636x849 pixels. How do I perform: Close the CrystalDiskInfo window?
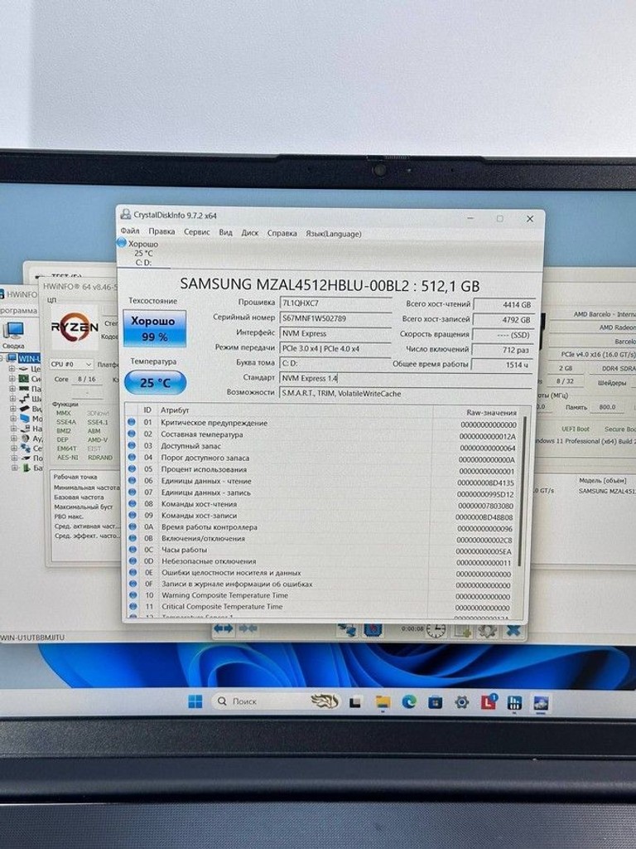coord(530,219)
